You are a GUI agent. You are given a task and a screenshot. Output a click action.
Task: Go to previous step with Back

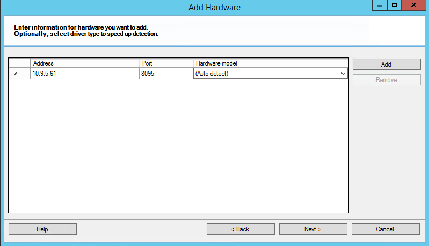(241, 229)
